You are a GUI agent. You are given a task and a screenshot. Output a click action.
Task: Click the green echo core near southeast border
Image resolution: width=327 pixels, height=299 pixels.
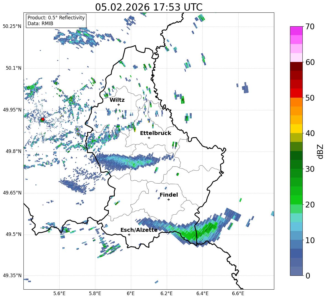[x=198, y=232]
